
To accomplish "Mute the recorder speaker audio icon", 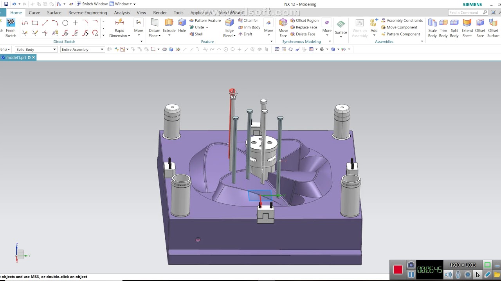I will (448, 275).
